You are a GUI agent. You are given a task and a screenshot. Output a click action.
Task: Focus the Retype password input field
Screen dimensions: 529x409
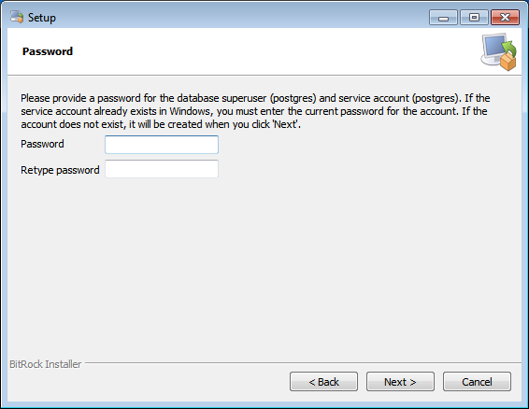tap(162, 169)
